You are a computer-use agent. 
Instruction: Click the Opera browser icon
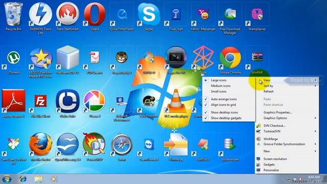(95, 14)
